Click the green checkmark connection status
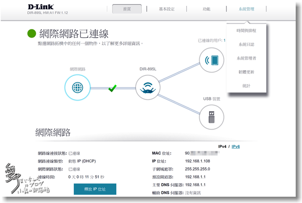This screenshot has width=302, height=203. pyautogui.click(x=111, y=88)
